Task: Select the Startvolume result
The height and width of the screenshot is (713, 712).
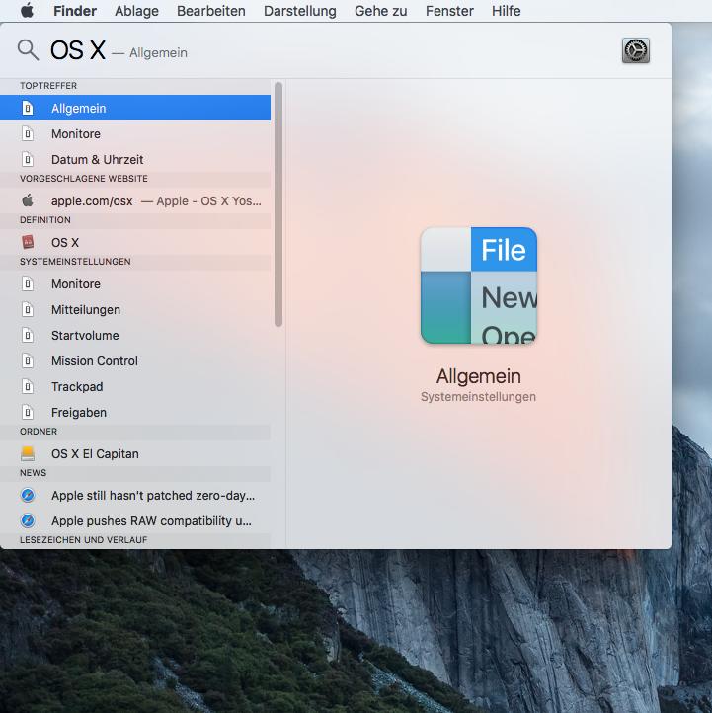Action: (x=135, y=335)
